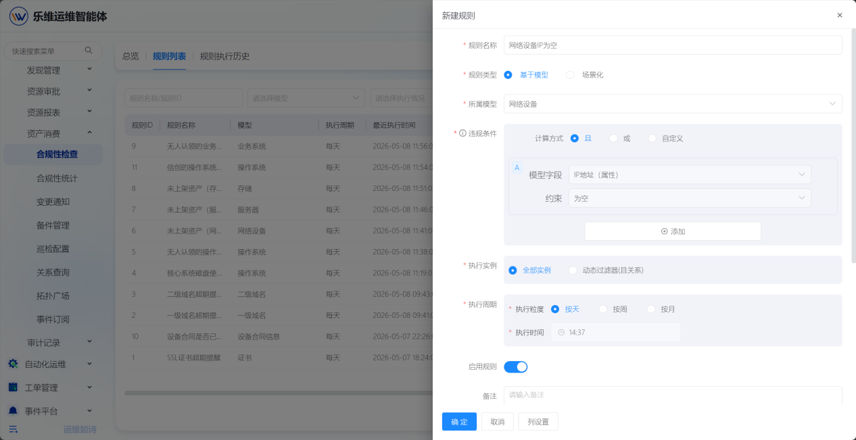Choose 自定义 calculation method
The image size is (856, 440).
pyautogui.click(x=665, y=138)
